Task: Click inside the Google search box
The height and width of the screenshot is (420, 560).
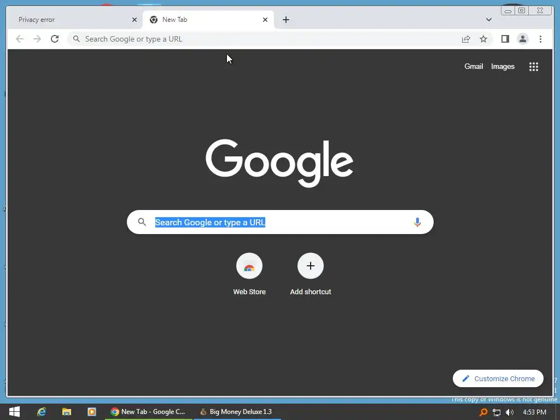Action: (x=280, y=222)
